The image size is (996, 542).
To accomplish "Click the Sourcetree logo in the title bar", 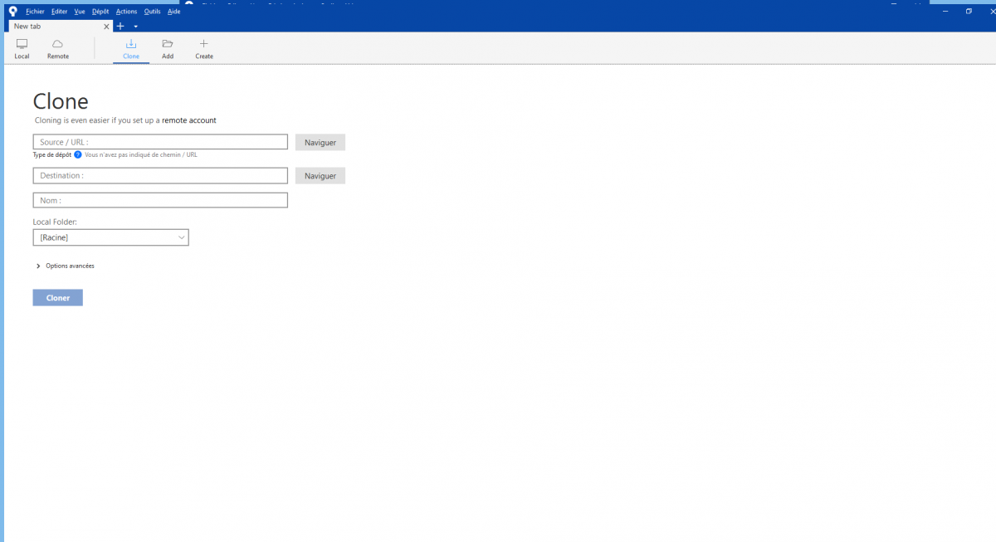I will [12, 12].
